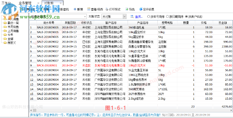Sort by 单据日期 column header
The width and height of the screenshot is (233, 118).
70,23
